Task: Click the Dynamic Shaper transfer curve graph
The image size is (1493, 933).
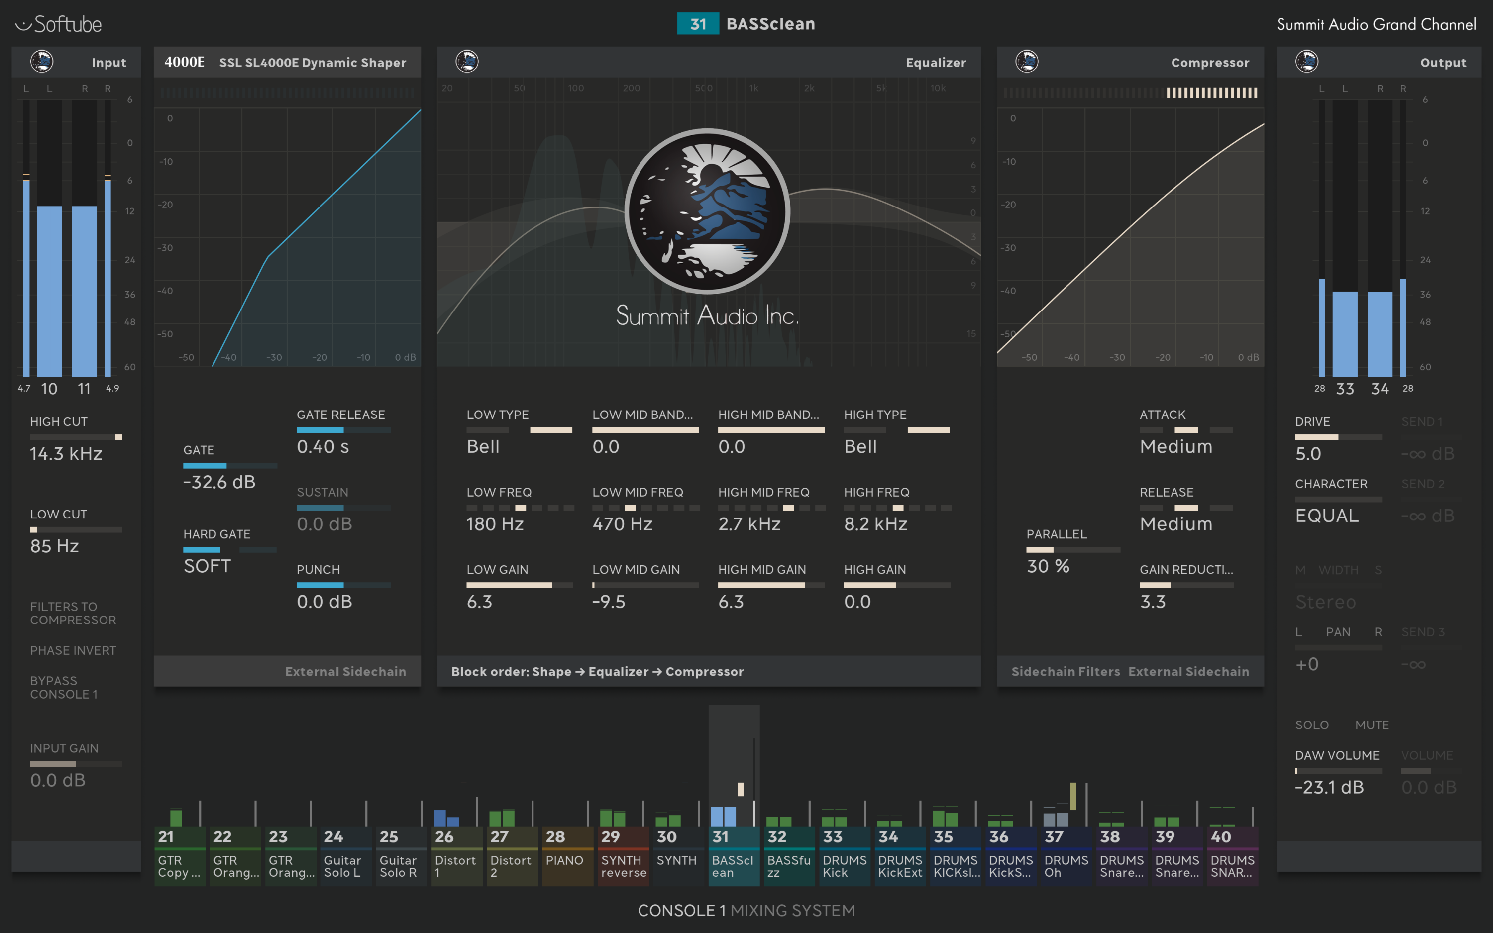Action: point(288,236)
